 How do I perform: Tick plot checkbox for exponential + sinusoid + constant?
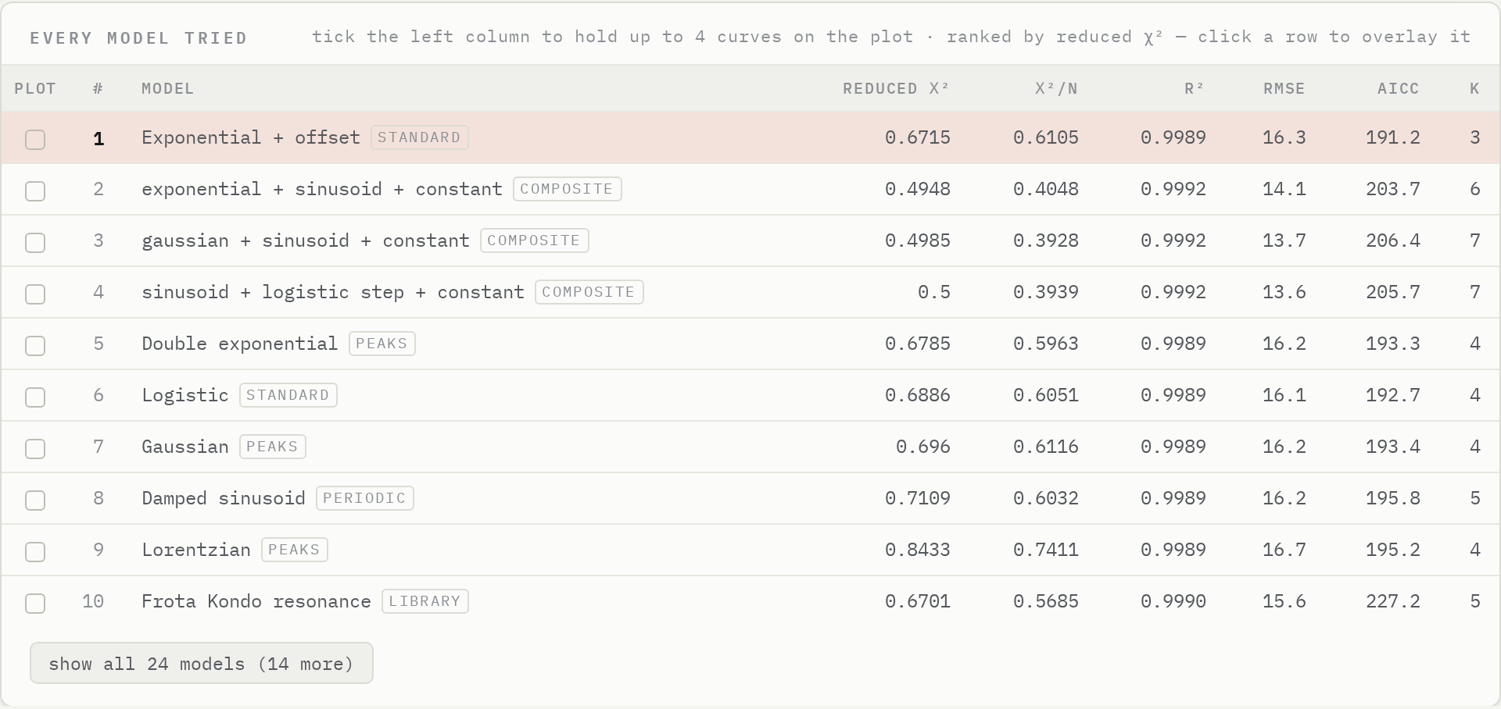click(x=35, y=191)
